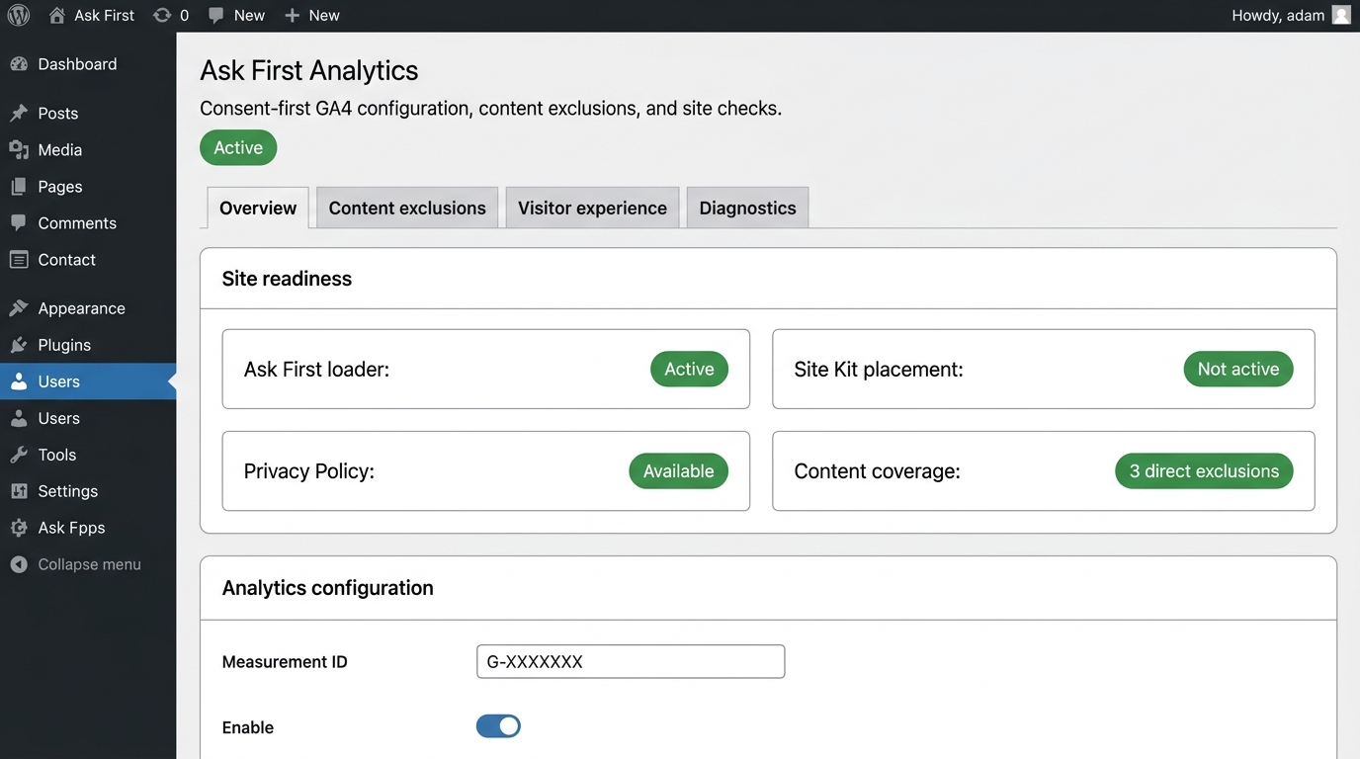The width and height of the screenshot is (1360, 759).
Task: Click the Posts pushpin icon
Action: tap(19, 114)
